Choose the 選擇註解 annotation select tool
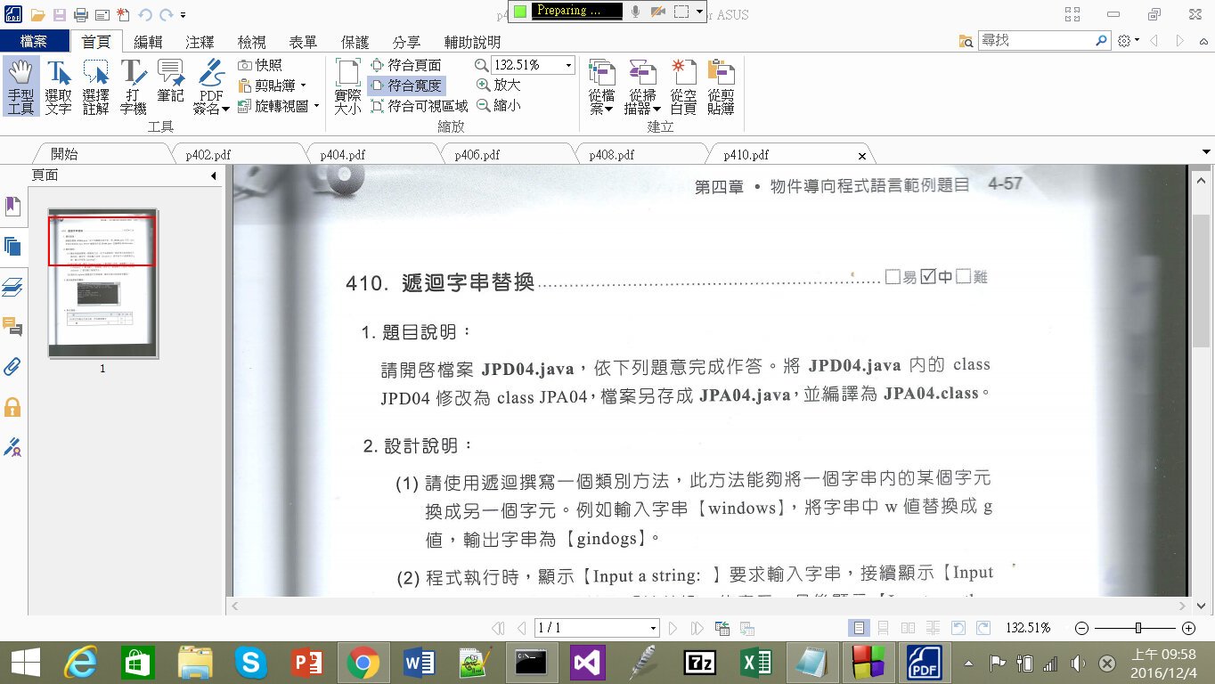 click(95, 86)
